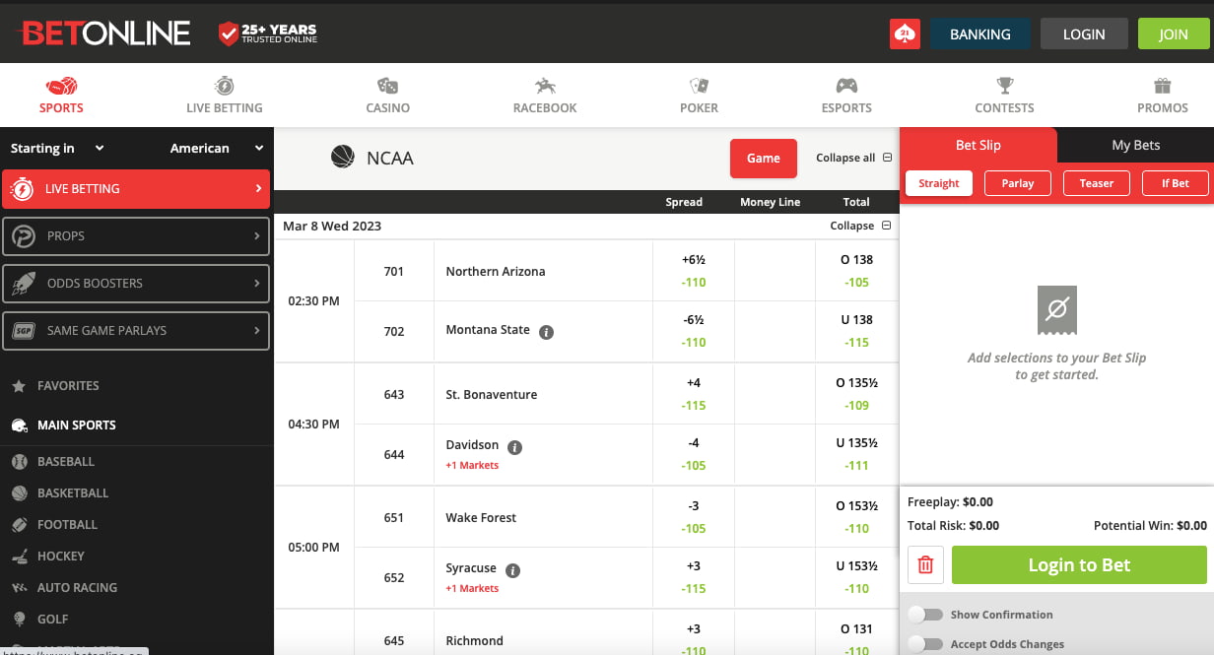Screen dimensions: 1214x655
Task: Expand Syracuse +1 Markets
Action: 472,588
